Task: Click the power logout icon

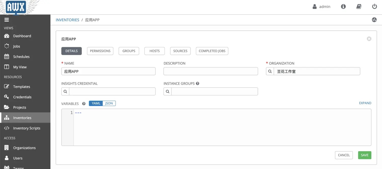Action: 374,7
